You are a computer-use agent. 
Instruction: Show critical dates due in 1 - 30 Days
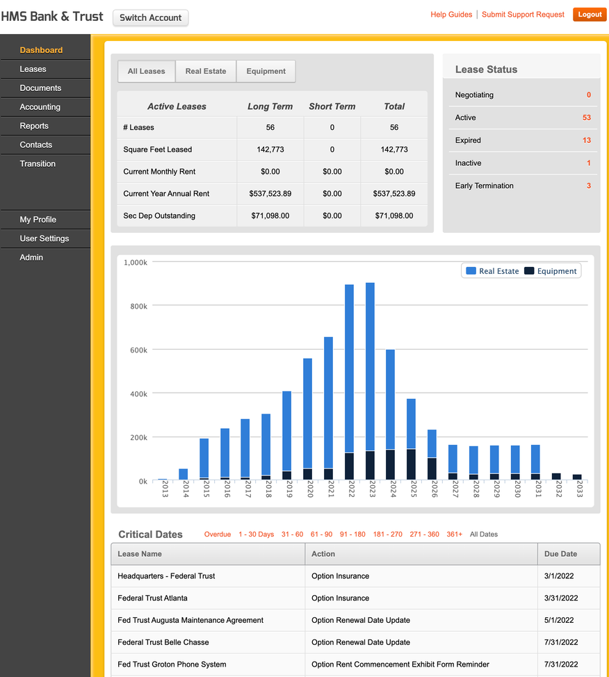click(x=256, y=535)
